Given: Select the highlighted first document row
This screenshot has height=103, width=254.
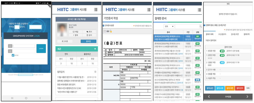Looking at the screenshot, I should (x=177, y=38).
